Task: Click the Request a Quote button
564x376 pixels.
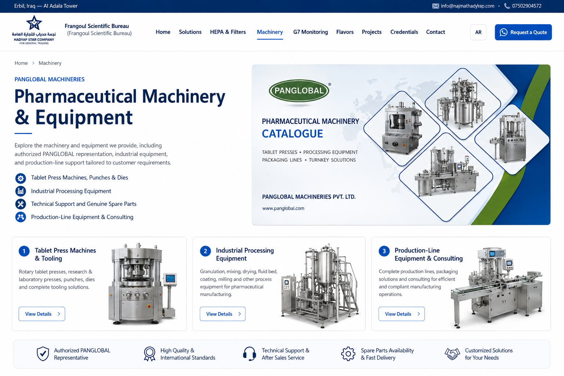Action: (523, 32)
